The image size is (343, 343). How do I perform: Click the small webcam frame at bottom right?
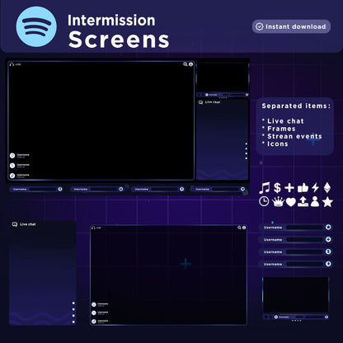[x=296, y=298]
